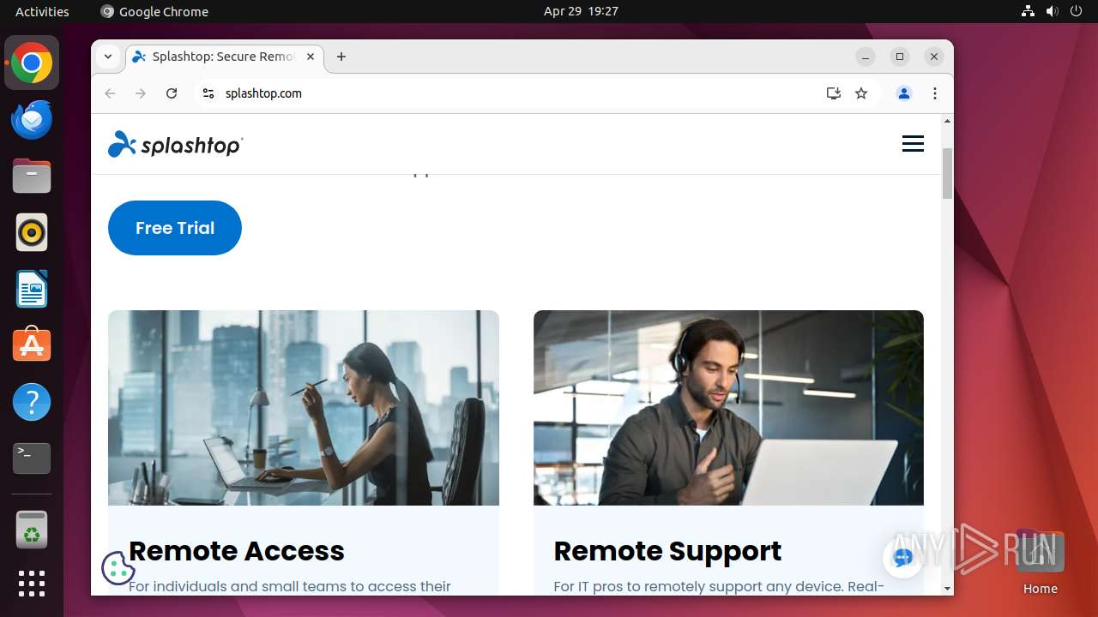This screenshot has width=1098, height=617.
Task: Open LibreOffice Writer from dock
Action: [x=32, y=289]
